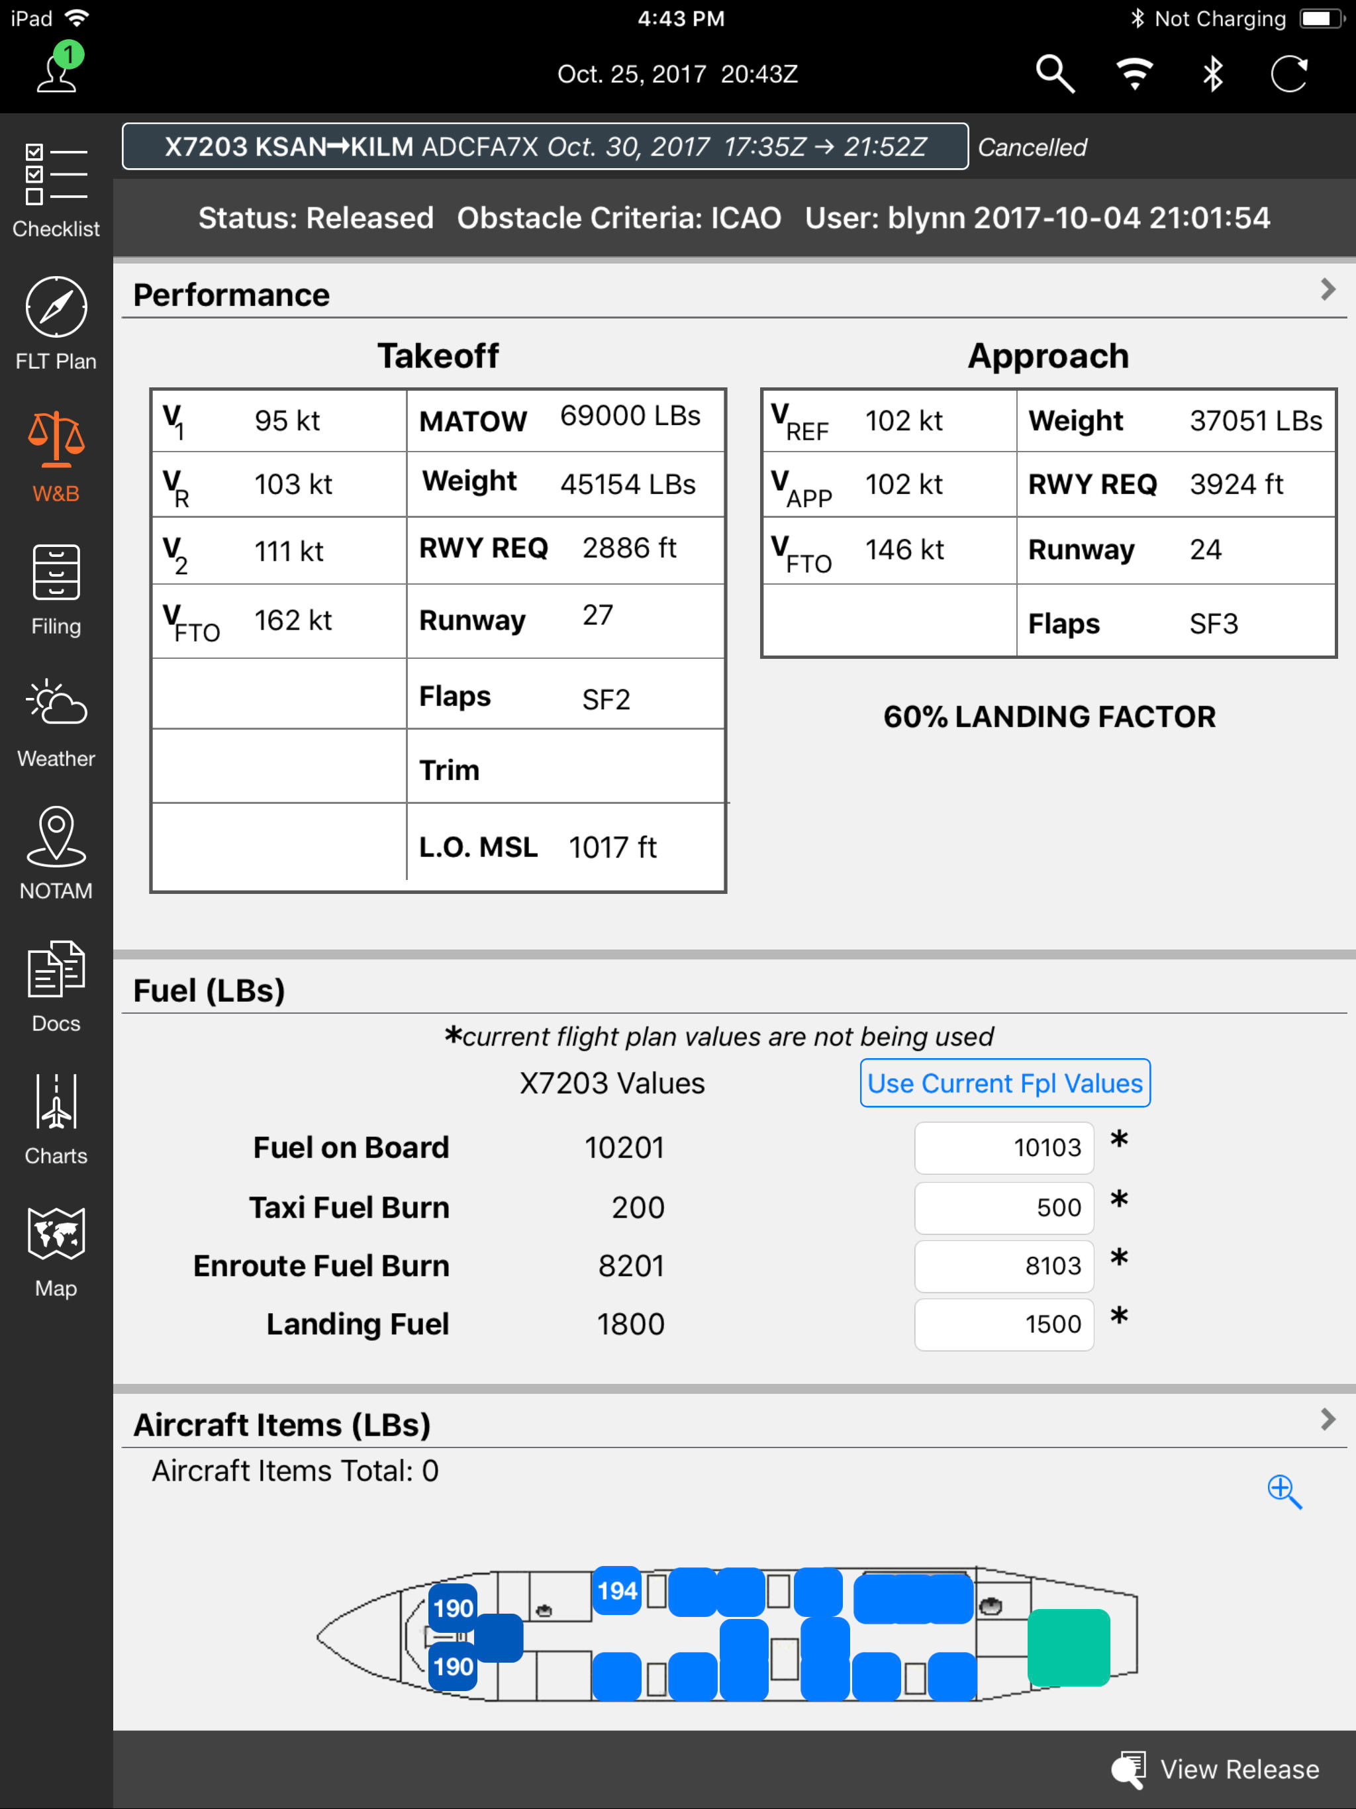
Task: Open the X7203 KSAN→KILM flight selector
Action: 545,146
